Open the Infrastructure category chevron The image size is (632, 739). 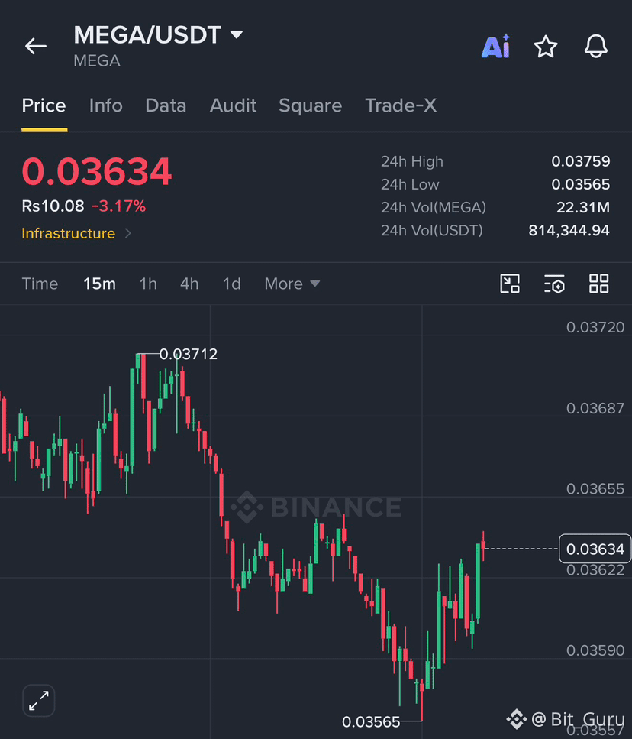coord(128,233)
